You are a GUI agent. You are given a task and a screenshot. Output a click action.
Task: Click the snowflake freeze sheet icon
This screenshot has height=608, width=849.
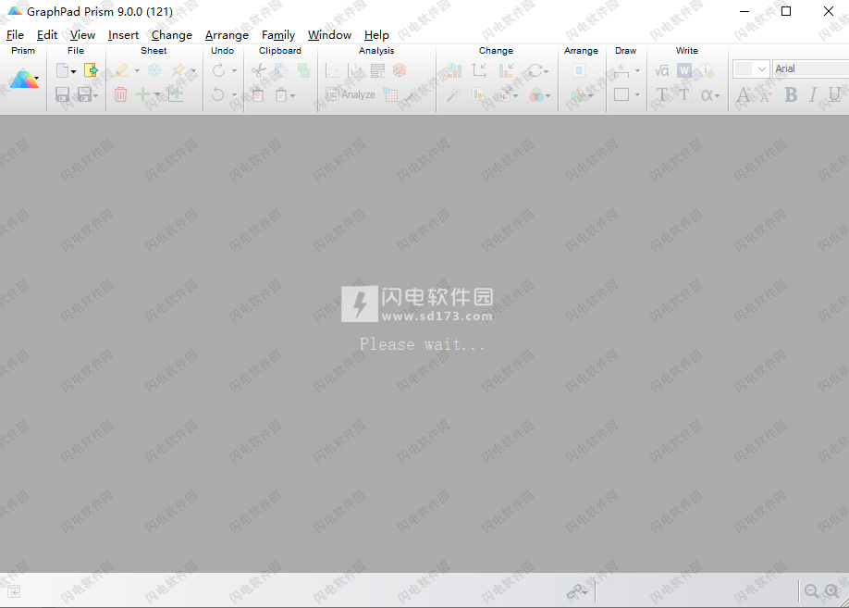pyautogui.click(x=154, y=70)
